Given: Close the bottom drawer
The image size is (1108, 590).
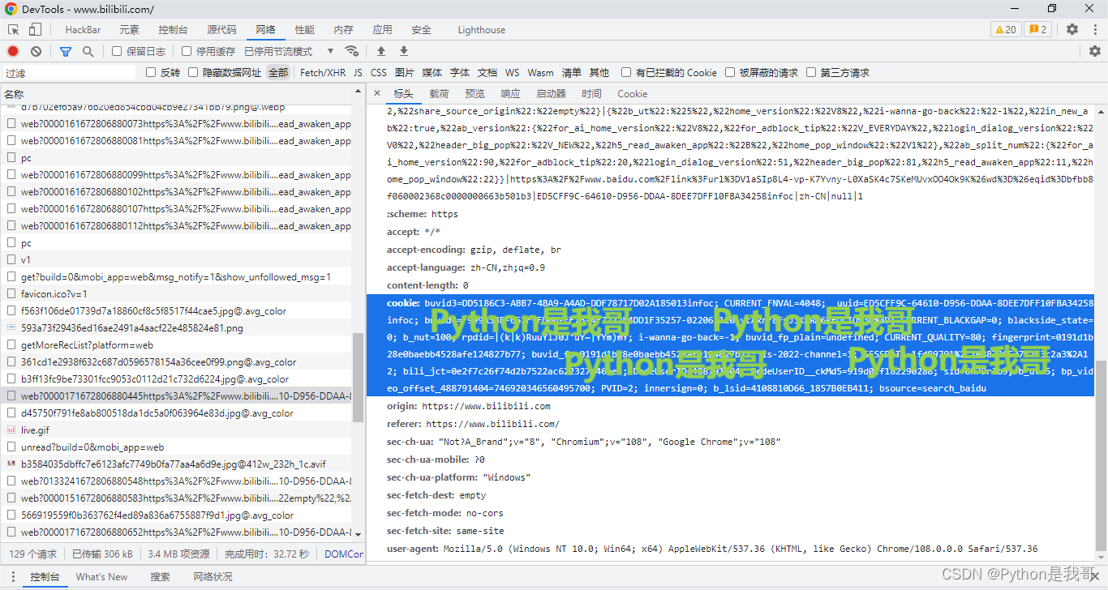Looking at the screenshot, I should [x=1094, y=577].
